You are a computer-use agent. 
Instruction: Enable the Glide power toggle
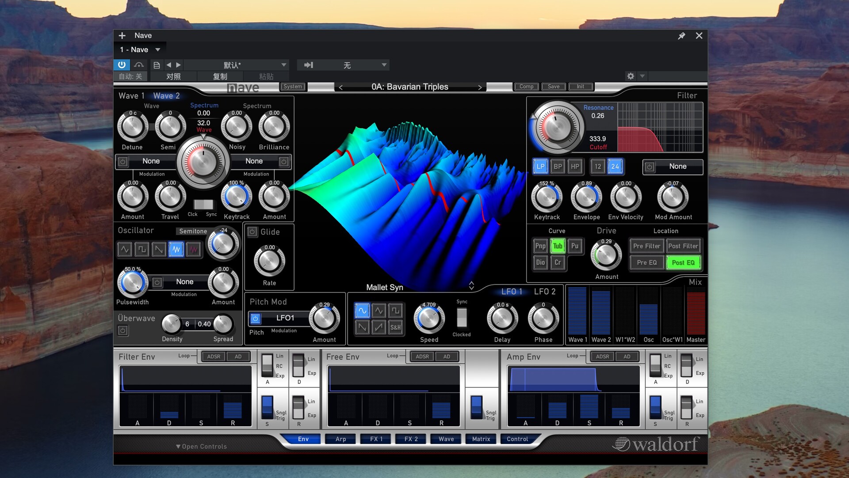(x=252, y=231)
